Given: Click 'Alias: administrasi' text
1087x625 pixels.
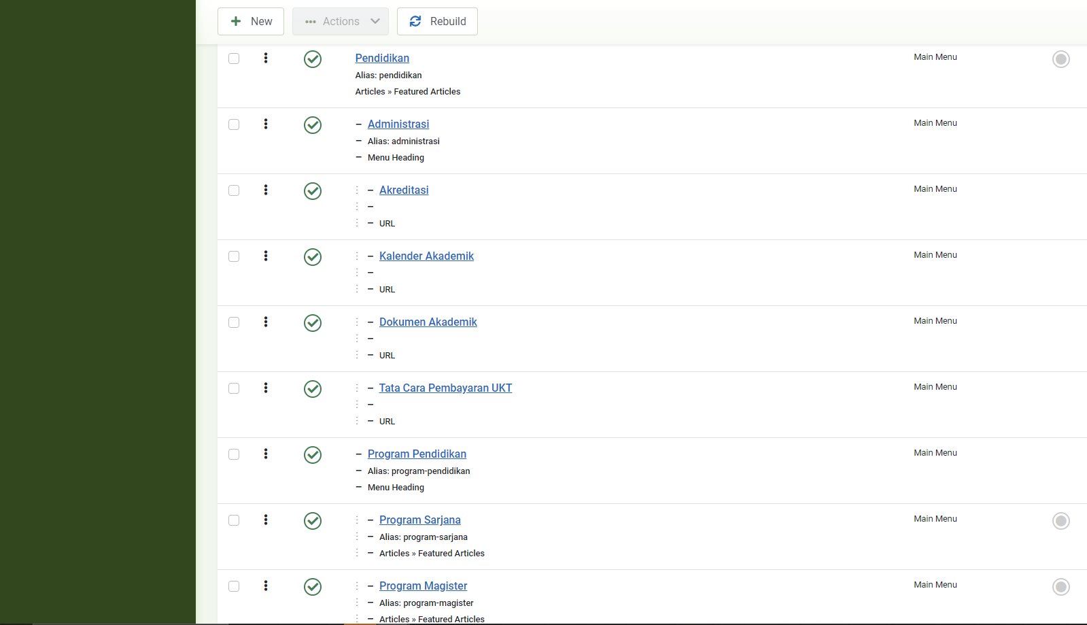Looking at the screenshot, I should click(x=404, y=141).
